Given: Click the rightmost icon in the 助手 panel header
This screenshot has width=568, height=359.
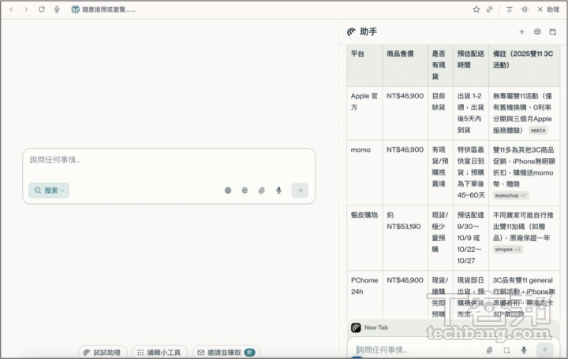Looking at the screenshot, I should pyautogui.click(x=552, y=31).
